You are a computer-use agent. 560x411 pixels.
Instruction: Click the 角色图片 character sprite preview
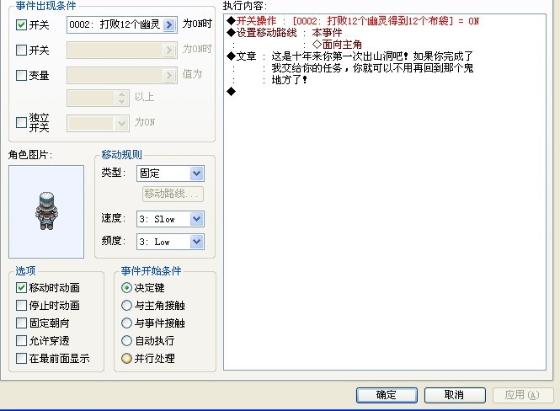pos(46,211)
